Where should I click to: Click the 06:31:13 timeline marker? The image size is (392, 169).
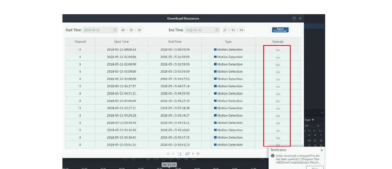pyautogui.click(x=169, y=165)
